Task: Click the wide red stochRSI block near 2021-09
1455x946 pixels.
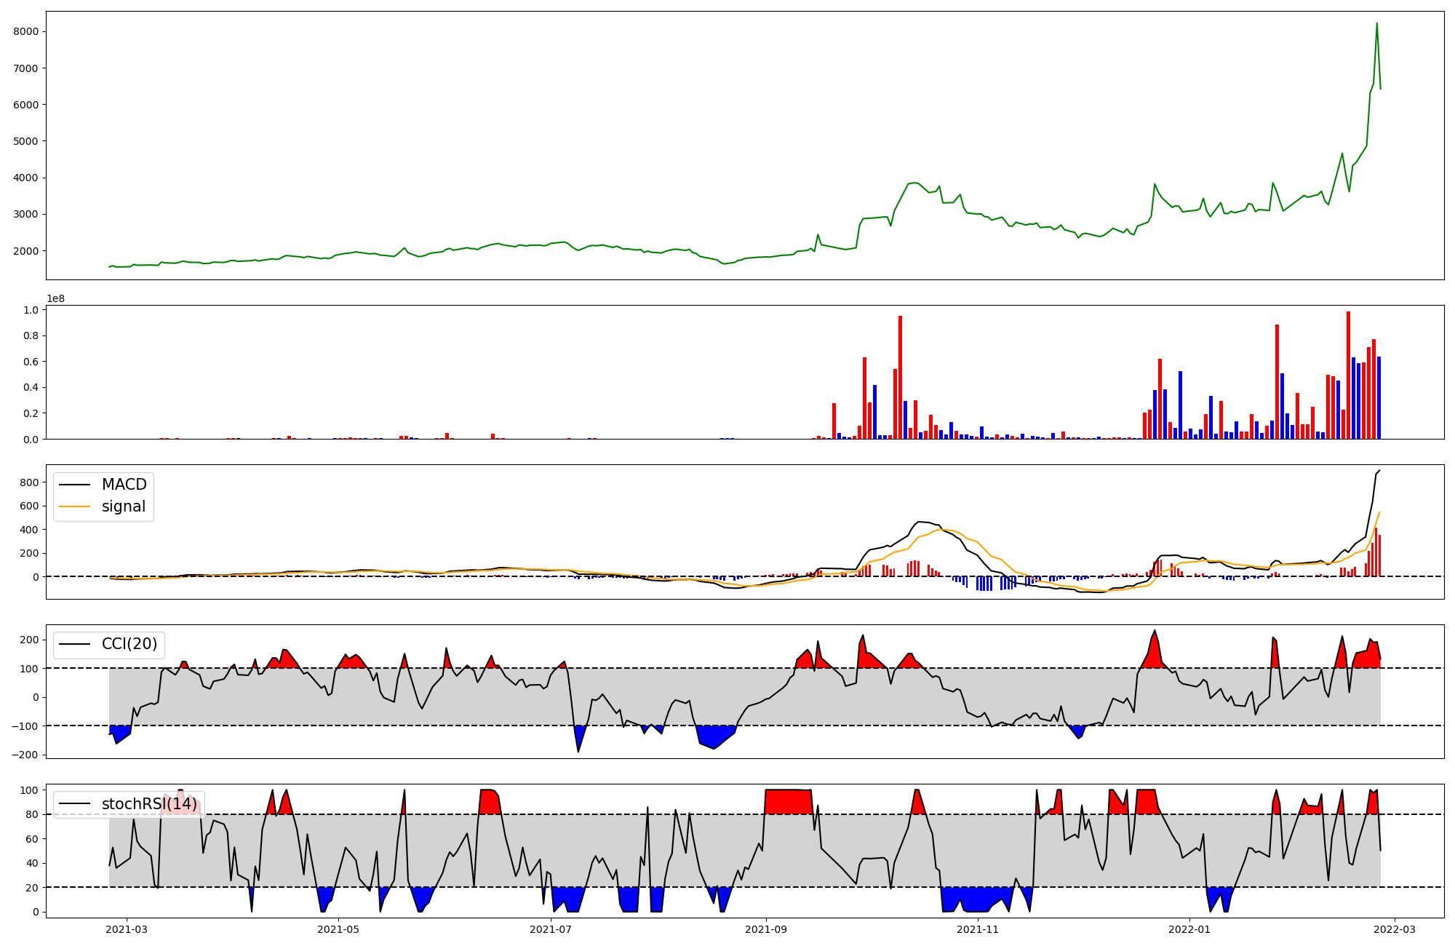Action: [788, 802]
